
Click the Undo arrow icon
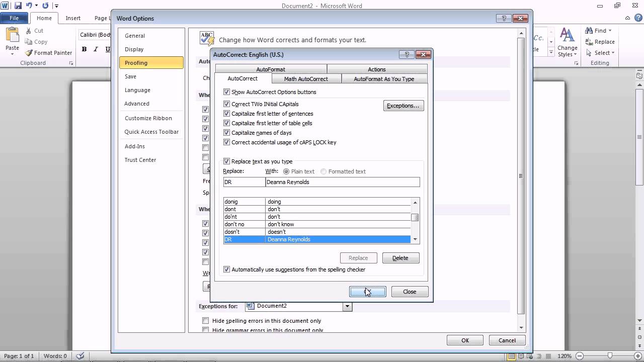point(29,6)
